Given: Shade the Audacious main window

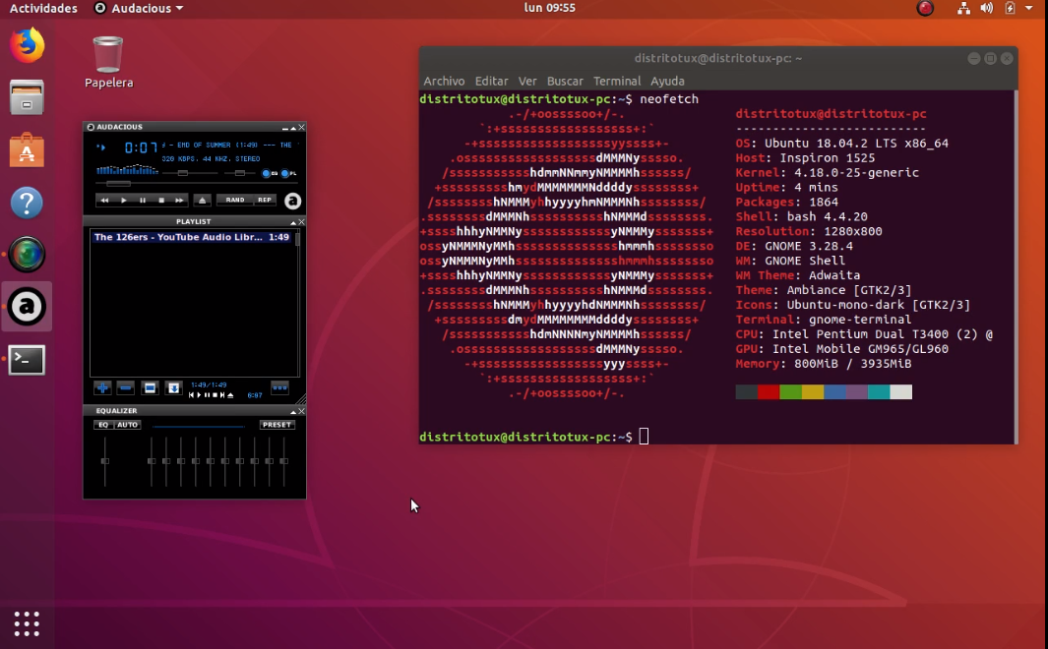Looking at the screenshot, I should click(292, 128).
